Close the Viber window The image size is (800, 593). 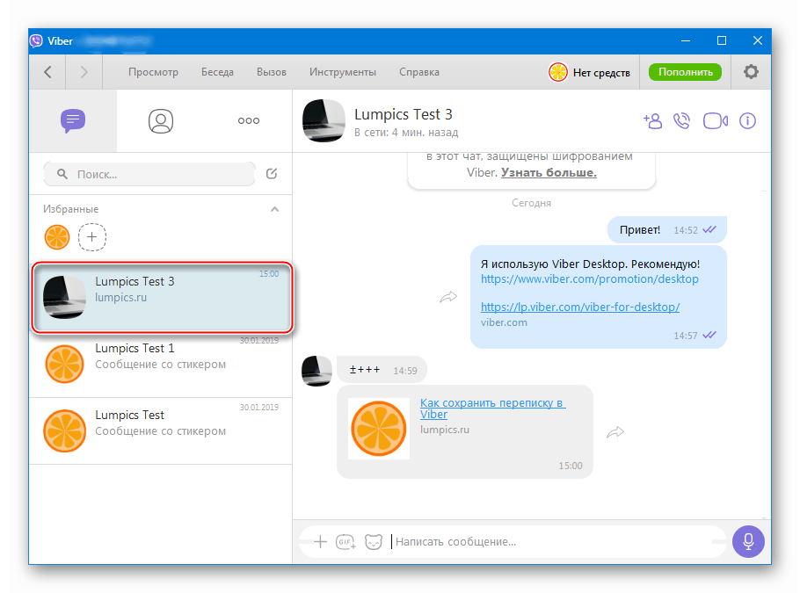pyautogui.click(x=758, y=40)
